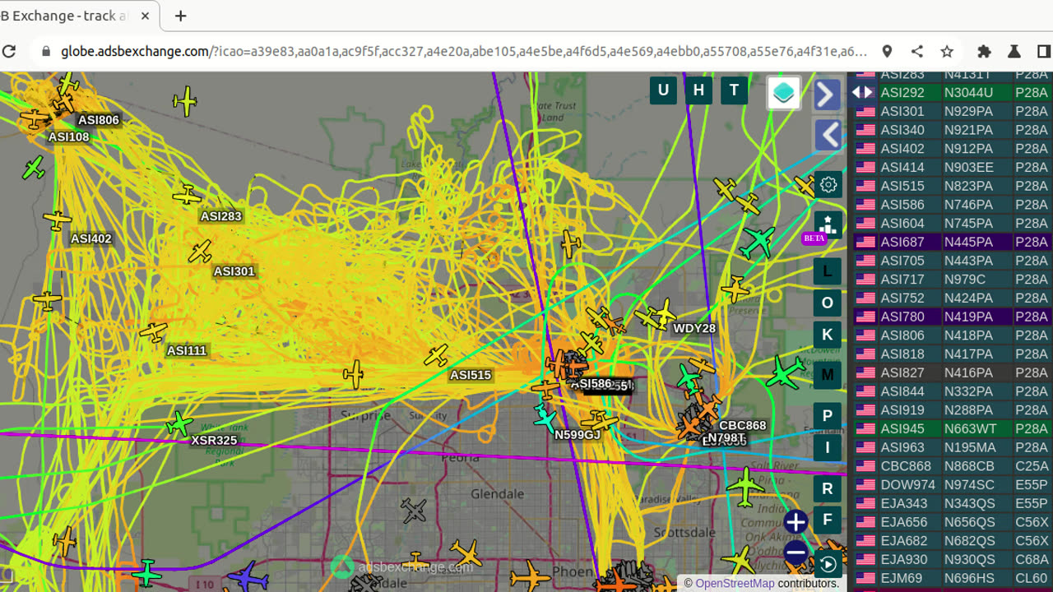This screenshot has width=1053, height=592.
Task: Select the ASI292 row in aircraft table
Action: pyautogui.click(x=953, y=93)
